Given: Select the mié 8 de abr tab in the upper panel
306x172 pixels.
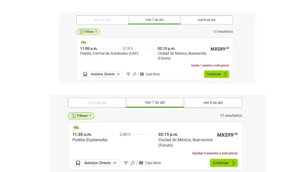Looking at the screenshot, I should 207,20.
